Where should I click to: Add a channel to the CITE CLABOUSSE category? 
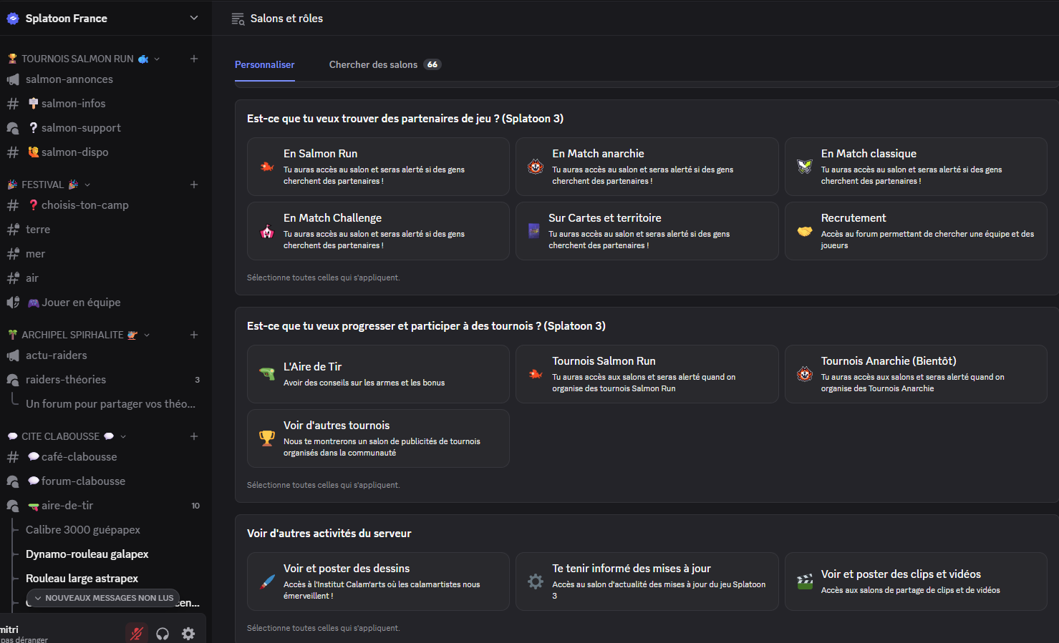[194, 436]
